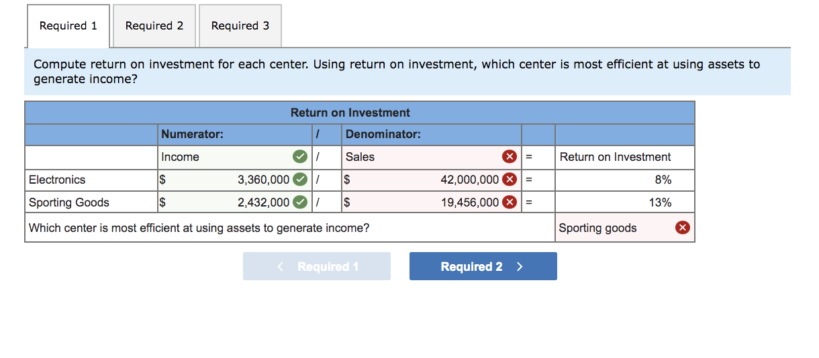
Task: Click Electronics 8% return on investment cell
Action: click(x=624, y=180)
